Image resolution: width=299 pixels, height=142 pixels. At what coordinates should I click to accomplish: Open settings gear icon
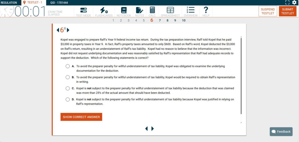coord(294,2)
